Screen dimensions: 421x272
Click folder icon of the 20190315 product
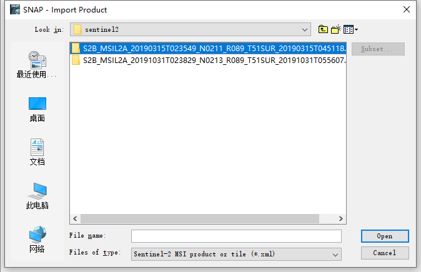click(x=76, y=49)
